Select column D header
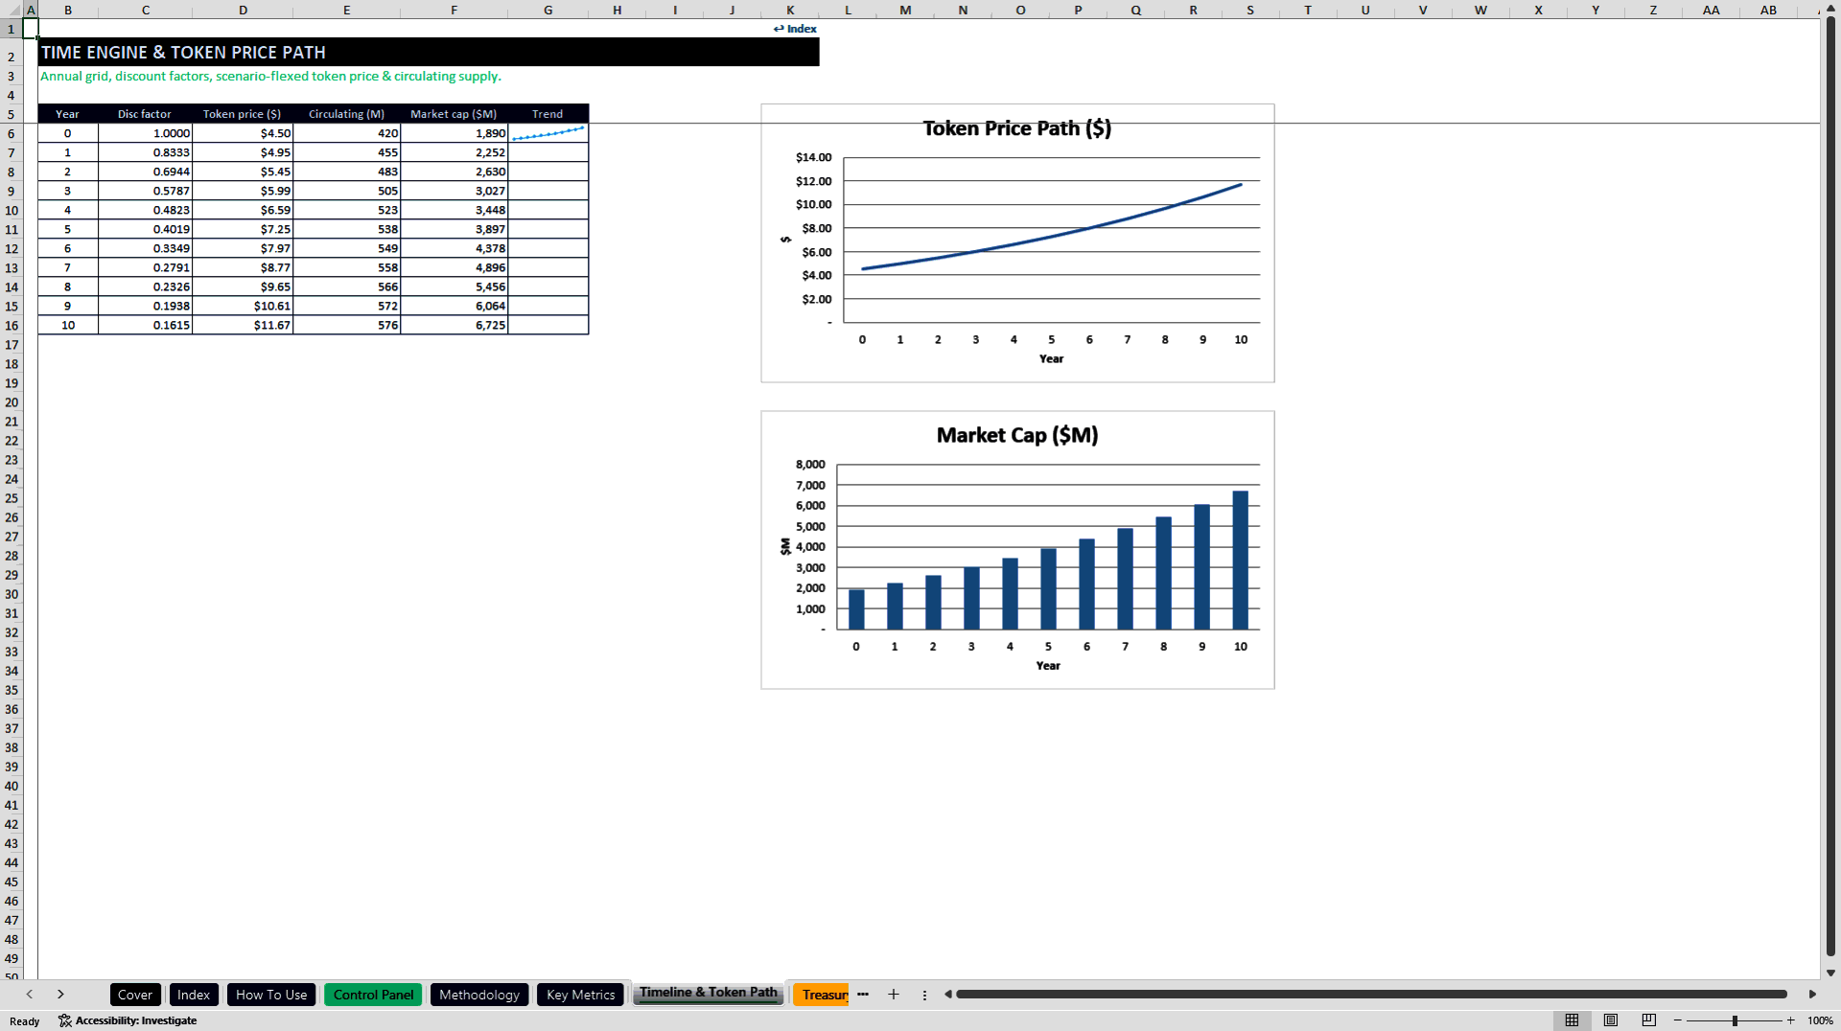This screenshot has width=1841, height=1031. click(243, 11)
